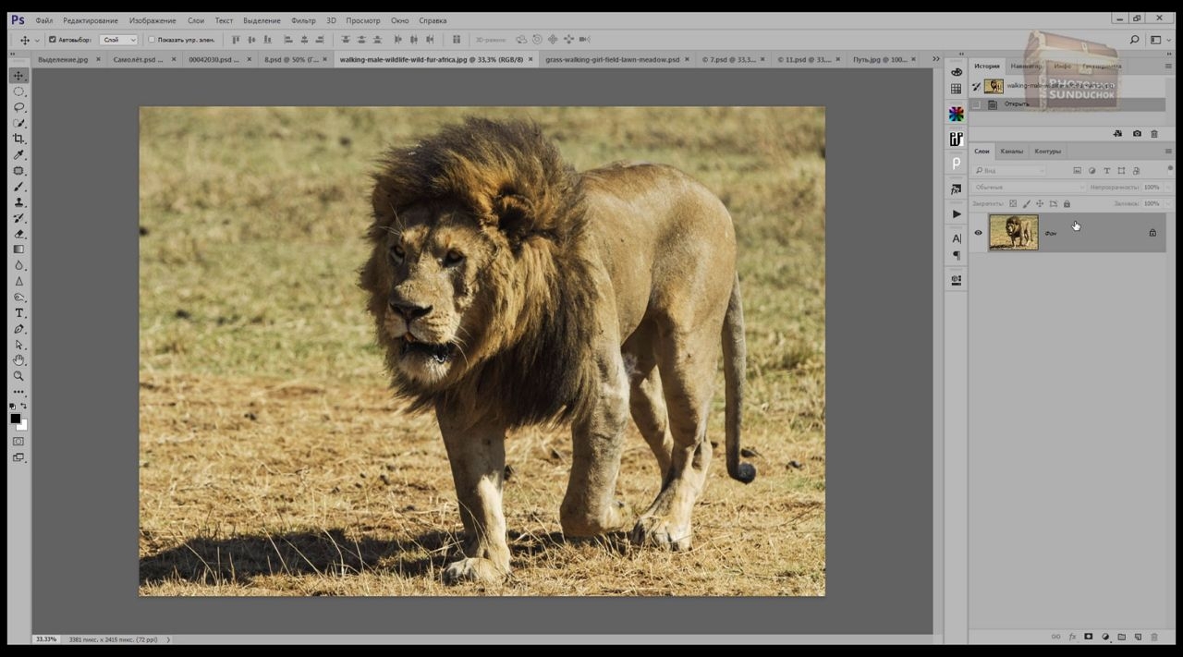Open the Обычные blend mode dropdown
This screenshot has width=1183, height=657.
(x=1030, y=187)
